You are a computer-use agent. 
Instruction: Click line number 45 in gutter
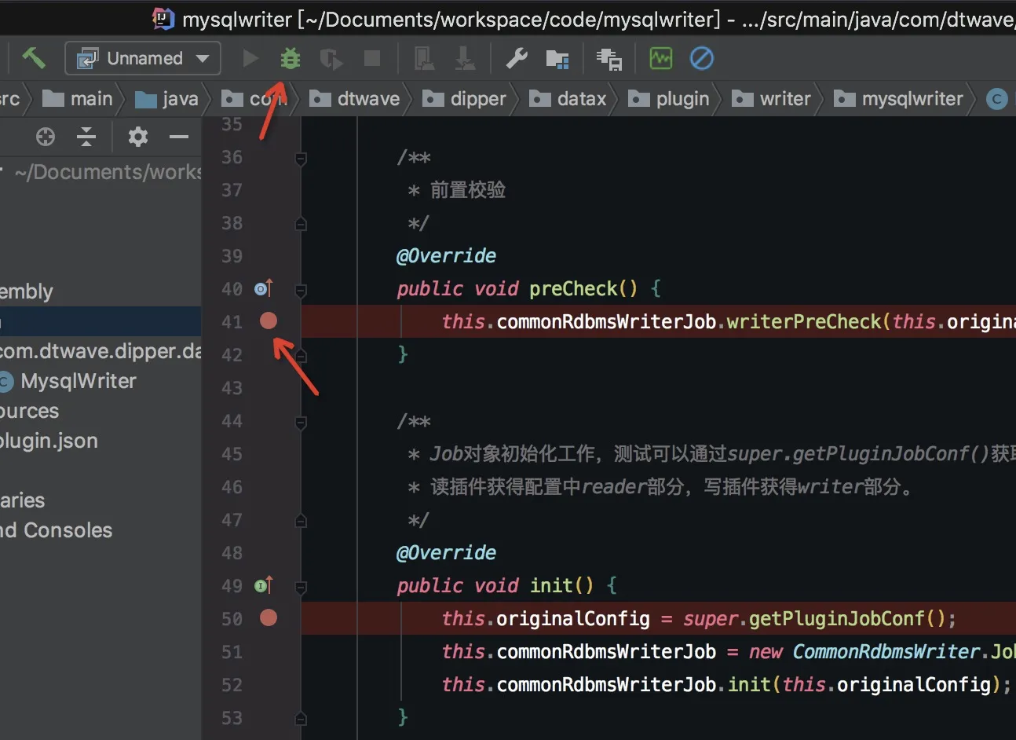tap(232, 454)
